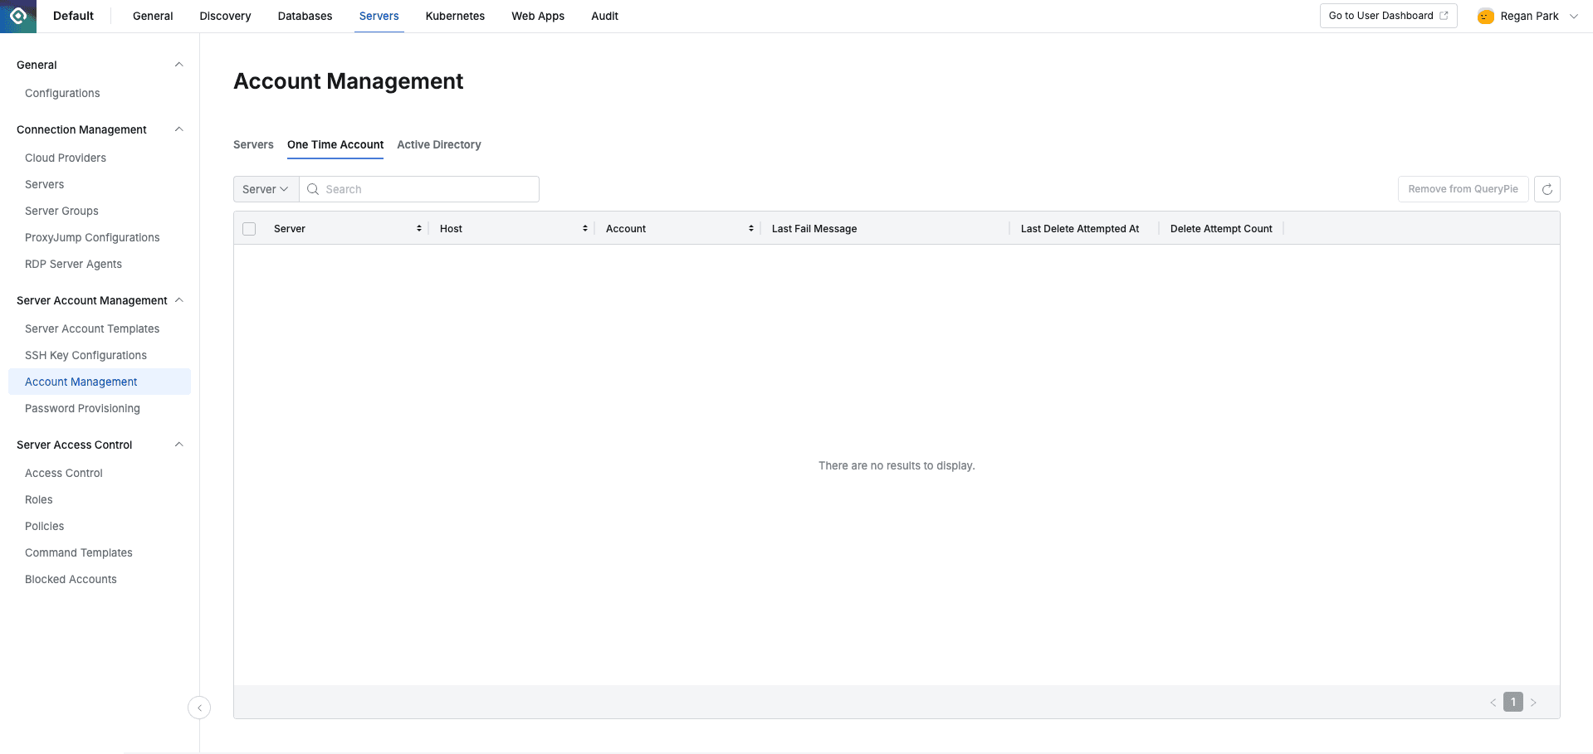Image resolution: width=1593 pixels, height=754 pixels.
Task: Click the search magnifier icon
Action: pos(313,189)
